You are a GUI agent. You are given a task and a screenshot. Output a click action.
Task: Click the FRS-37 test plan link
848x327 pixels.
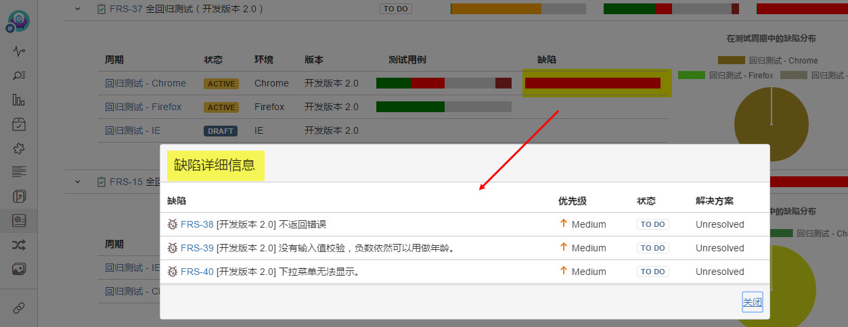(x=126, y=9)
